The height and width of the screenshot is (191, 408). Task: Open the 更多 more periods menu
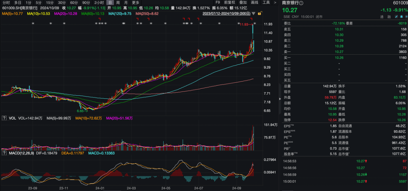(x=136, y=3)
